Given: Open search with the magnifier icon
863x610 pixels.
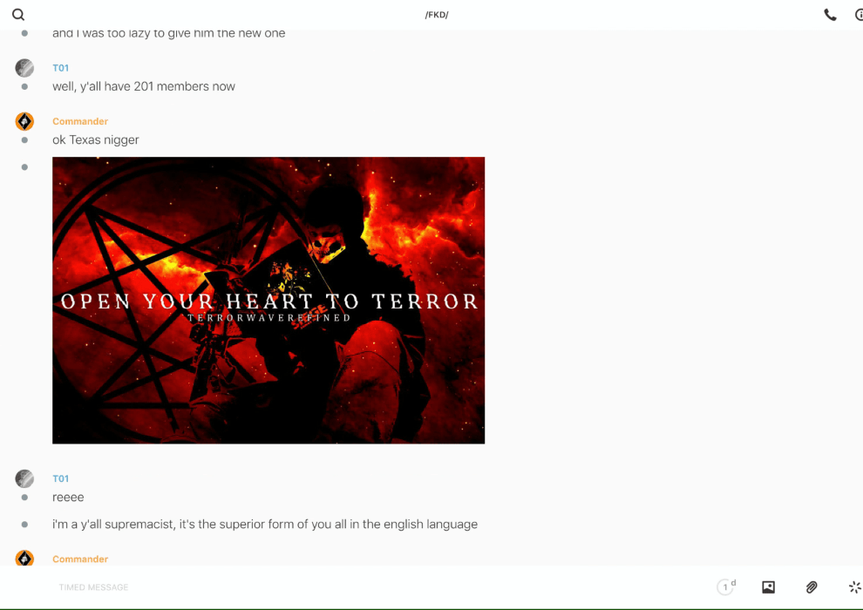Looking at the screenshot, I should pyautogui.click(x=18, y=15).
